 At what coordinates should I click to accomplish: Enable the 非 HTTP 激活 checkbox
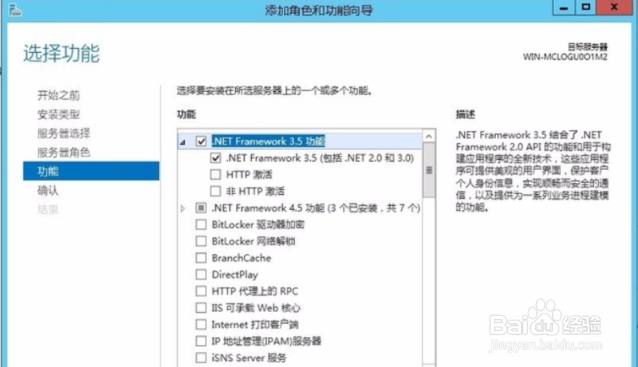215,191
